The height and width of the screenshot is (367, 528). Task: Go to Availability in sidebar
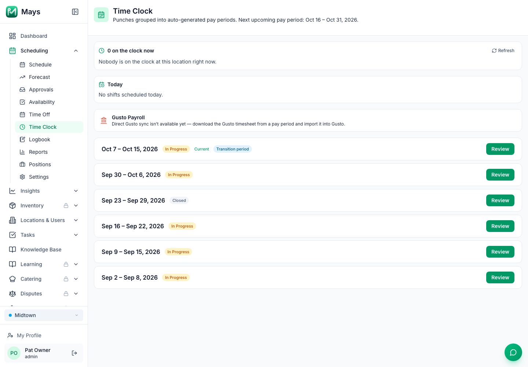pos(49,102)
